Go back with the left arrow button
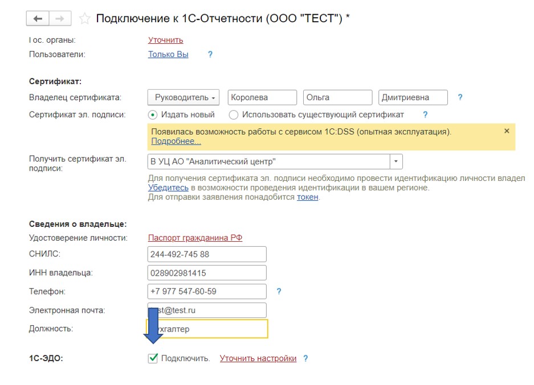534x385 pixels. (38, 18)
